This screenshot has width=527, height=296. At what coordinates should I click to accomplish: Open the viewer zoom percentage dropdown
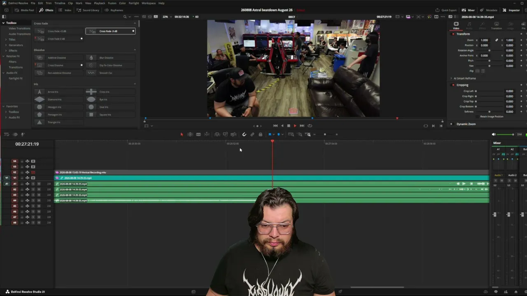167,17
